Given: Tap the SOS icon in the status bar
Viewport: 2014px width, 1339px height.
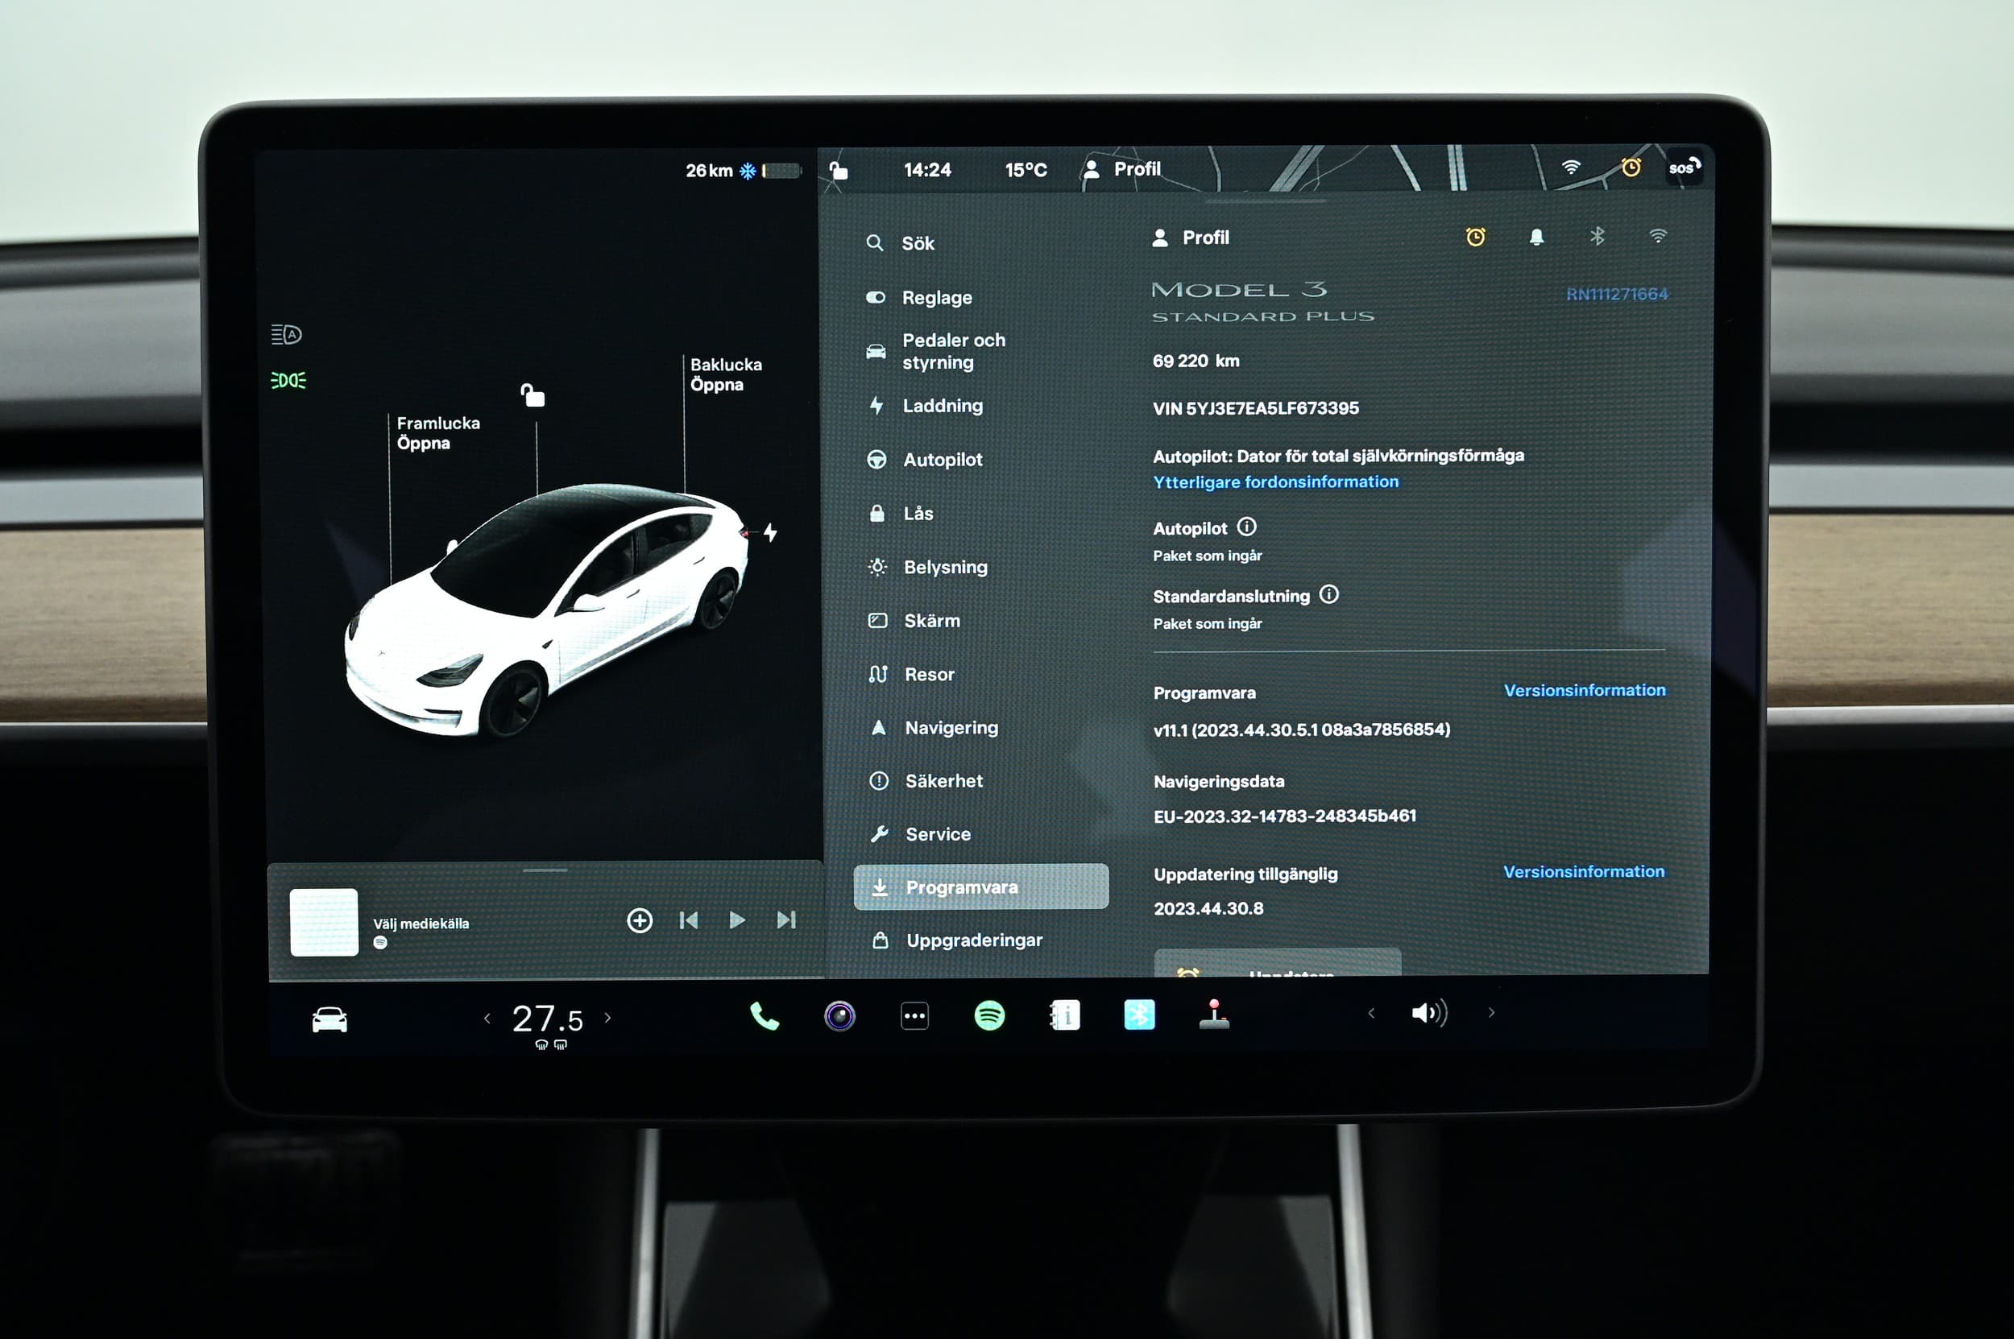Looking at the screenshot, I should (x=1685, y=167).
